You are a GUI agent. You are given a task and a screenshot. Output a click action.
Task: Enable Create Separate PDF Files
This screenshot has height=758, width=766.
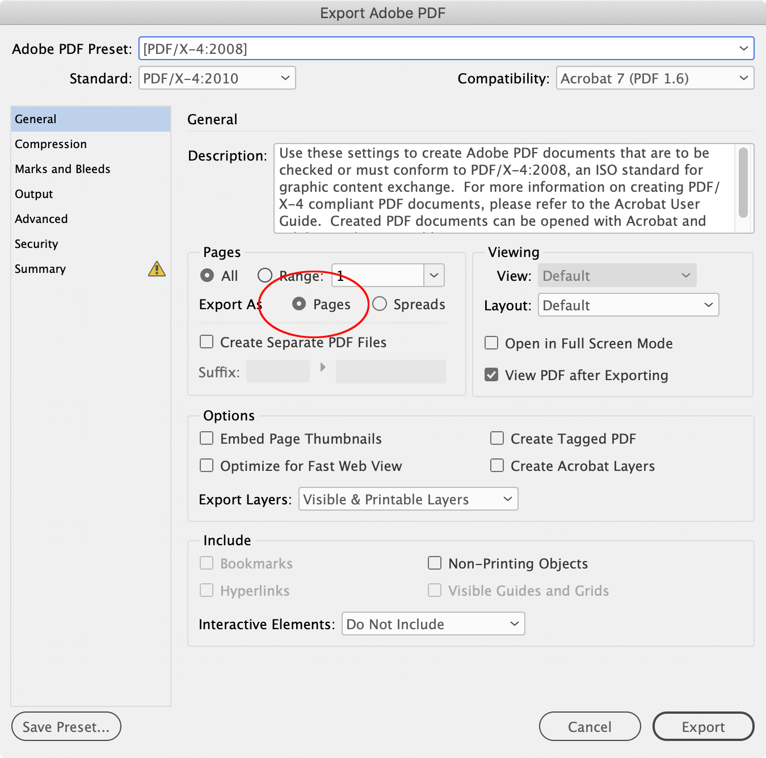(x=207, y=342)
